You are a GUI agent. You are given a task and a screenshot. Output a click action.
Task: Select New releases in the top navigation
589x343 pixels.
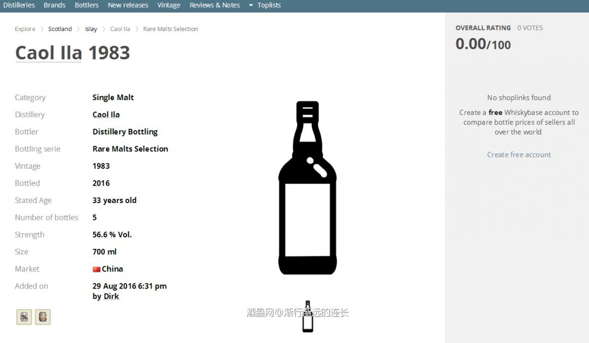click(x=128, y=5)
